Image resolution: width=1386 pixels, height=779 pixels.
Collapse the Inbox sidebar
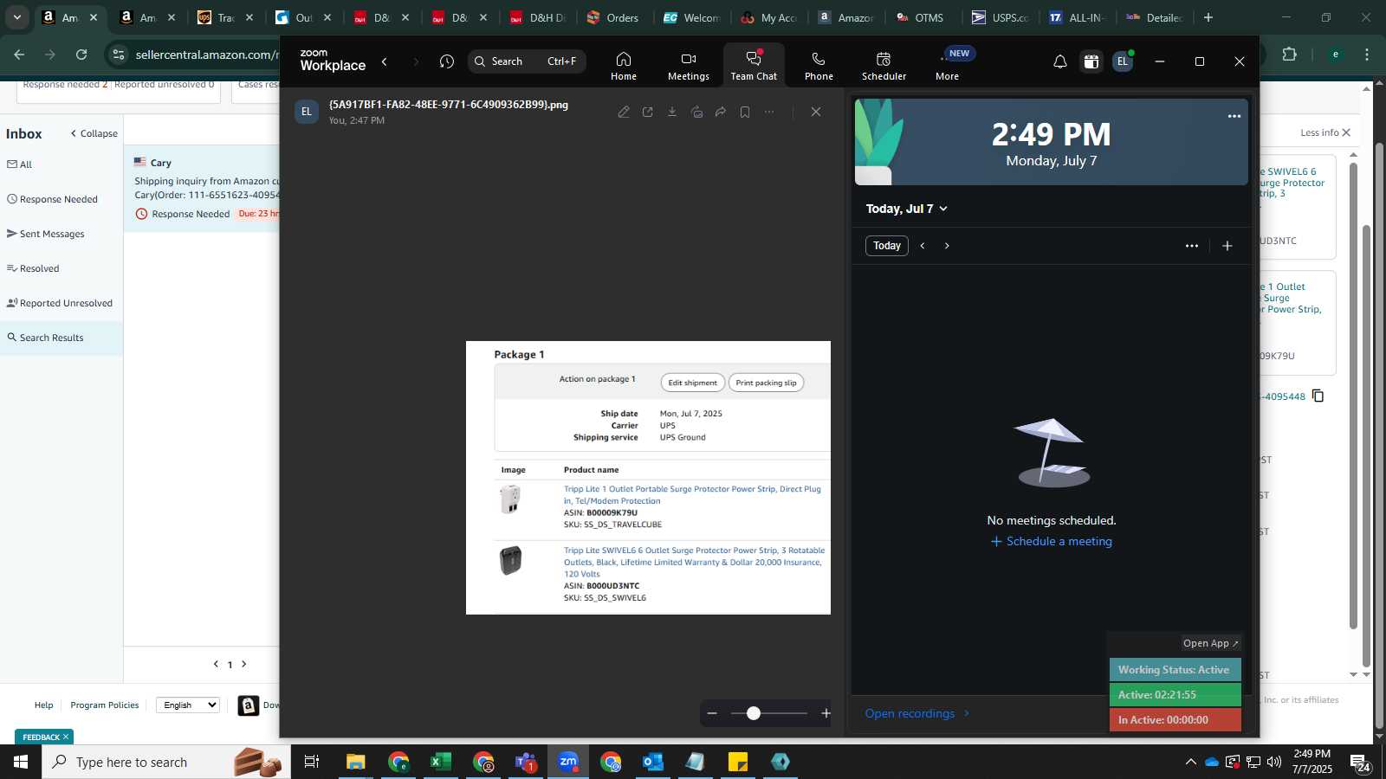(94, 133)
